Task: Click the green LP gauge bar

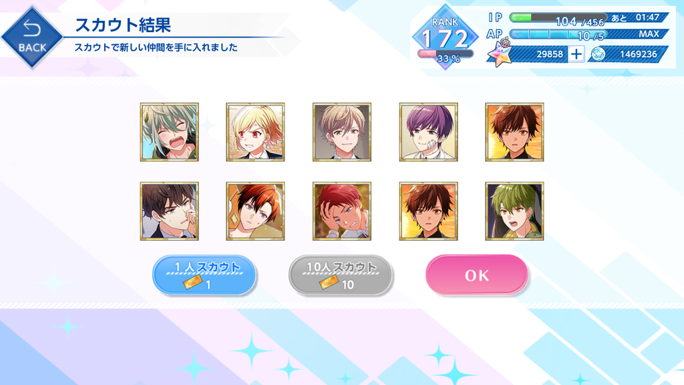Action: [x=558, y=17]
